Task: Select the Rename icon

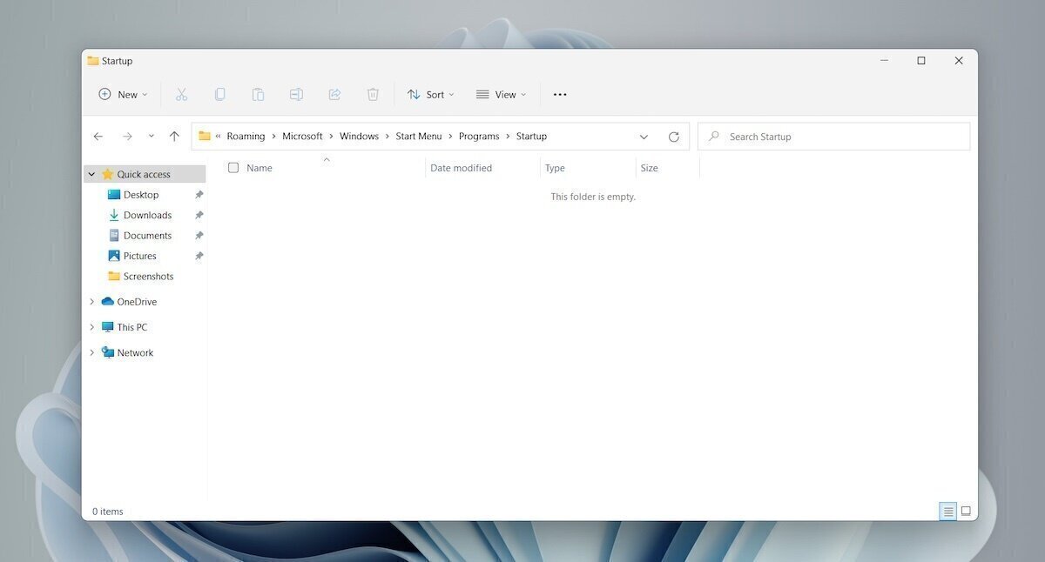Action: [296, 94]
